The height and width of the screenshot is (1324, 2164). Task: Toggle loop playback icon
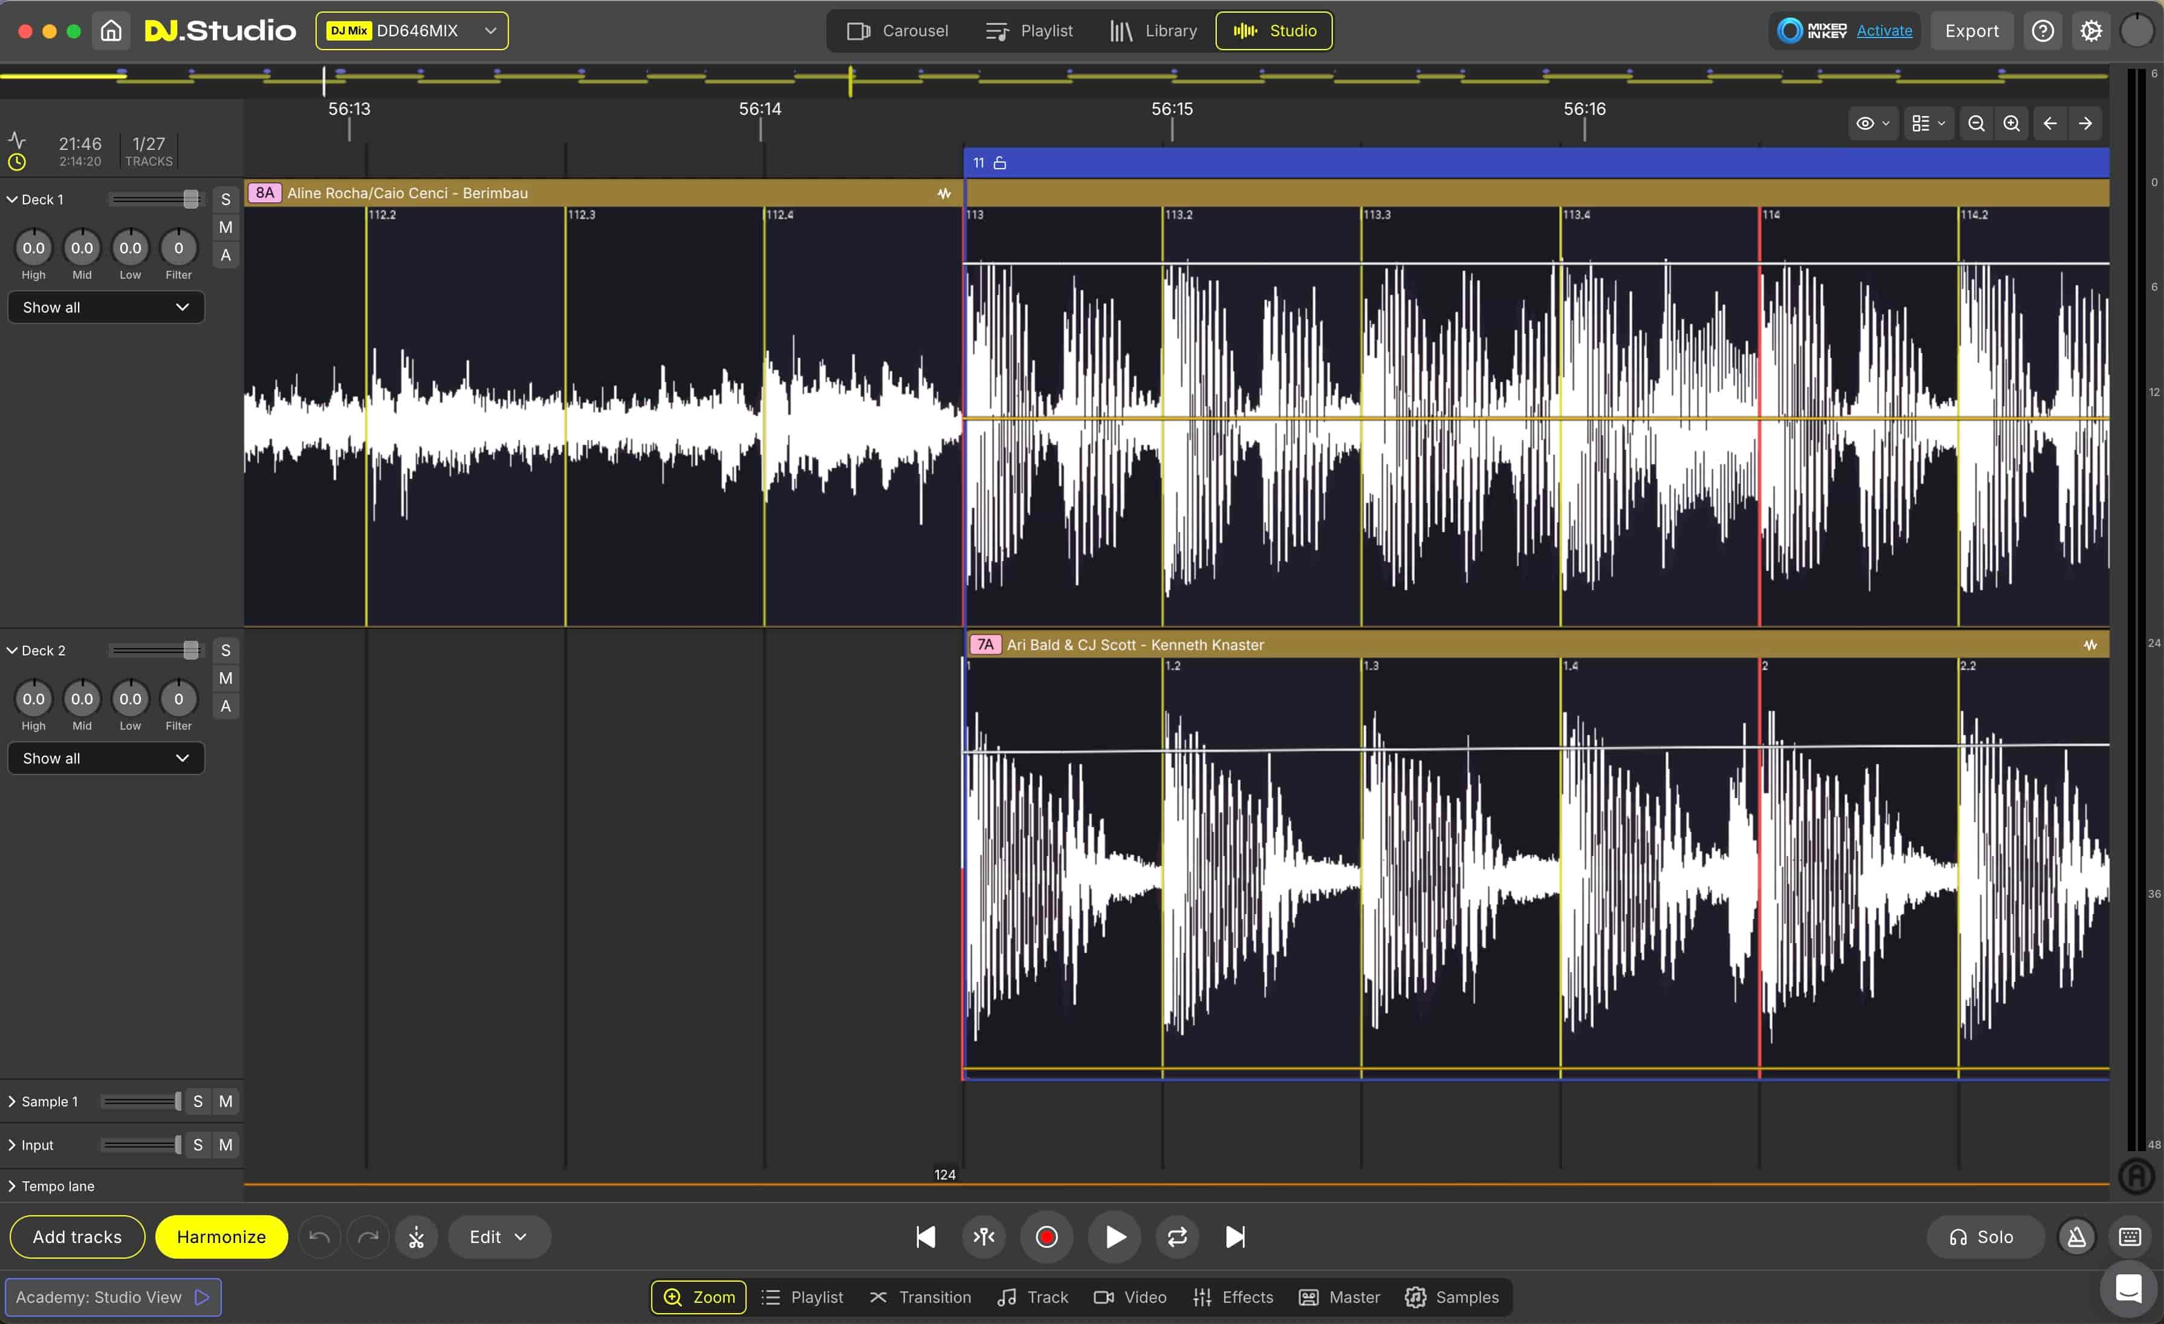(1178, 1237)
